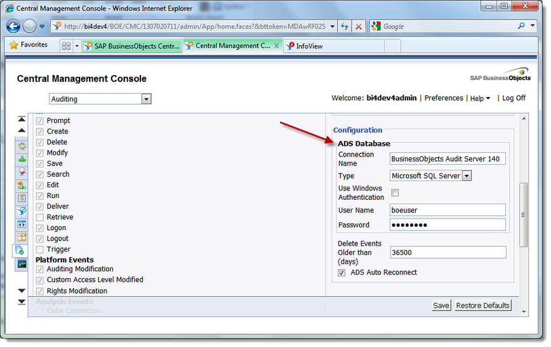Click the blue arrow export sidebar icon
The height and width of the screenshot is (347, 551).
(x=22, y=211)
